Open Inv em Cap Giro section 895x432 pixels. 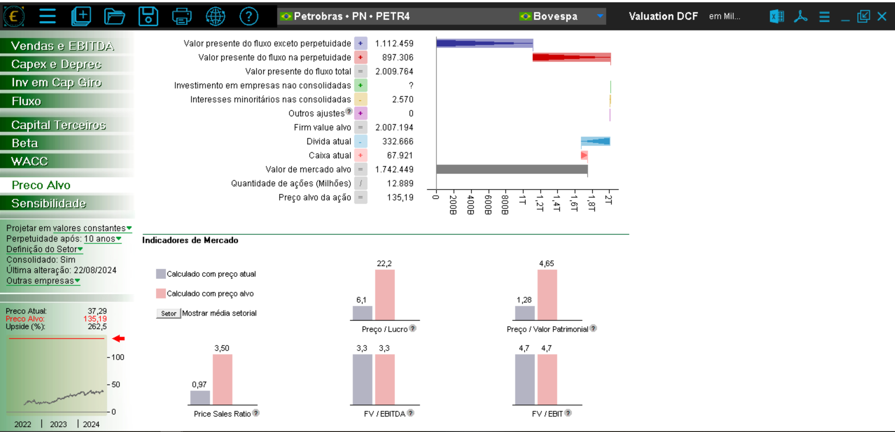click(67, 82)
